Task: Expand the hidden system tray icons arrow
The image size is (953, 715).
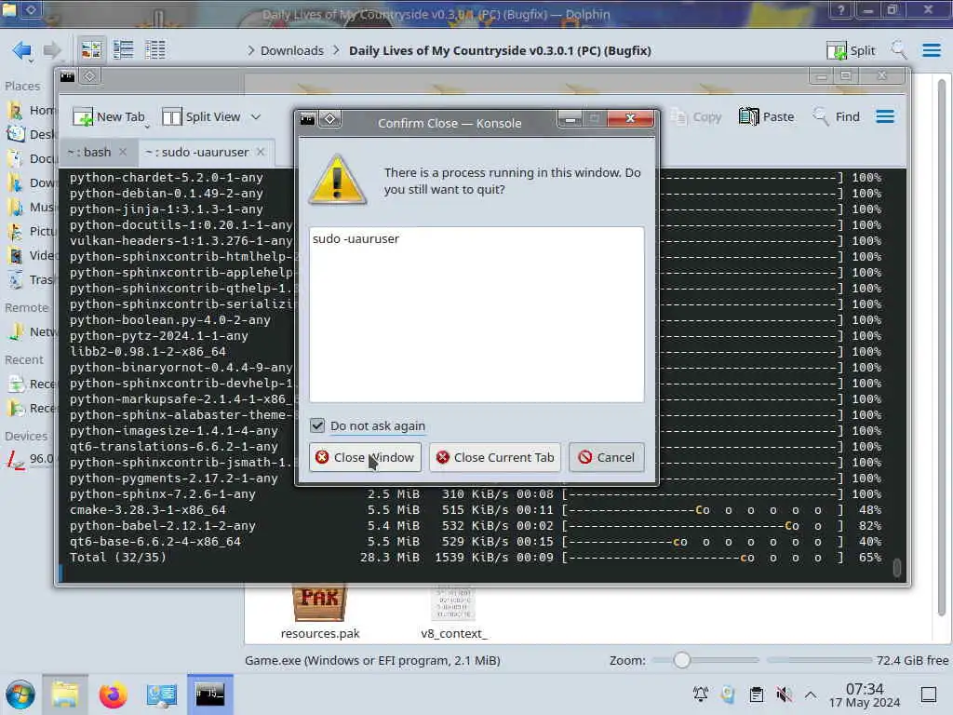Action: coord(811,695)
